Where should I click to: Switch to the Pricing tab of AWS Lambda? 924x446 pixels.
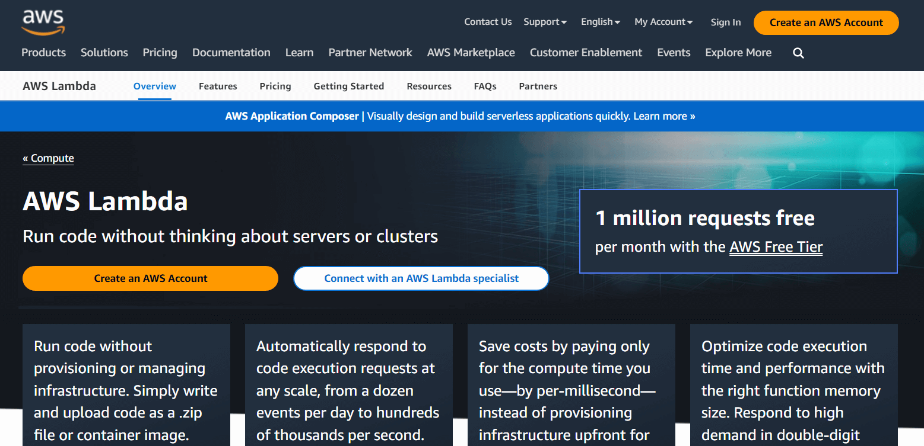(x=275, y=86)
